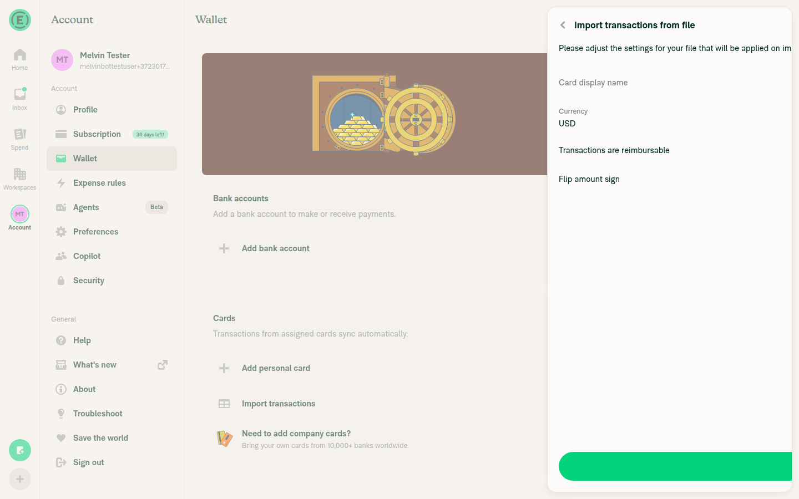
Task: Open the Help page
Action: click(112, 340)
